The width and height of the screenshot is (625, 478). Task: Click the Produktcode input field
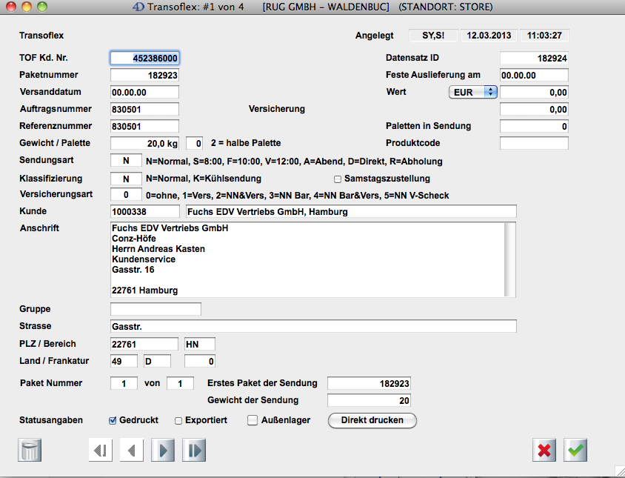534,143
